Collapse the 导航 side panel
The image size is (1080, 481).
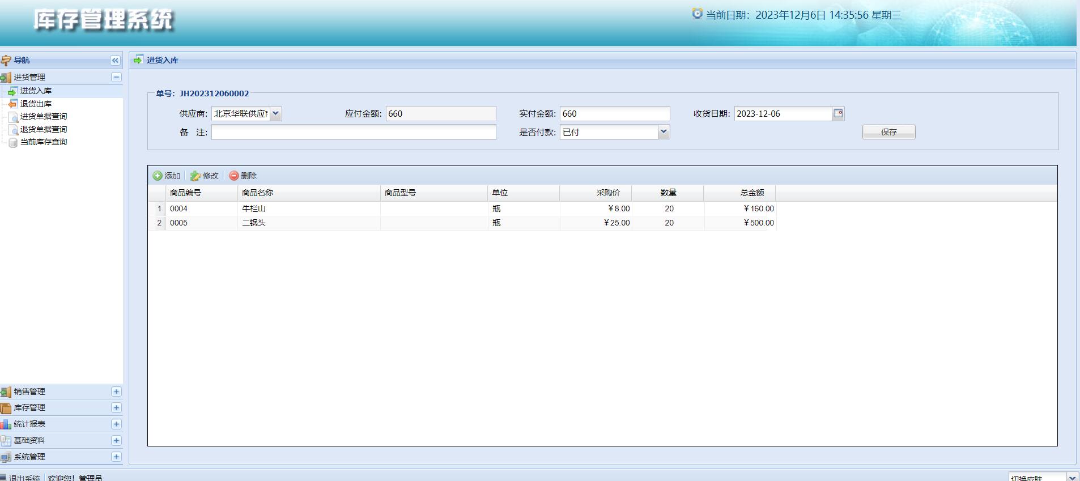115,60
